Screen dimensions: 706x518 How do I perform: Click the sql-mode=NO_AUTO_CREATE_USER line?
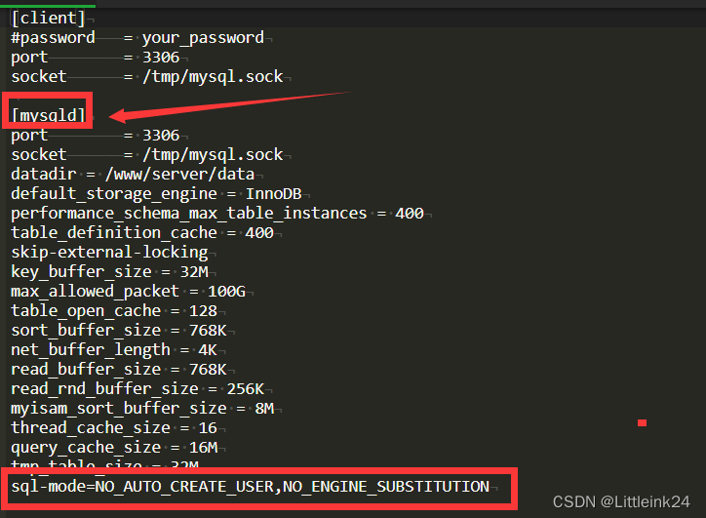coord(251,487)
